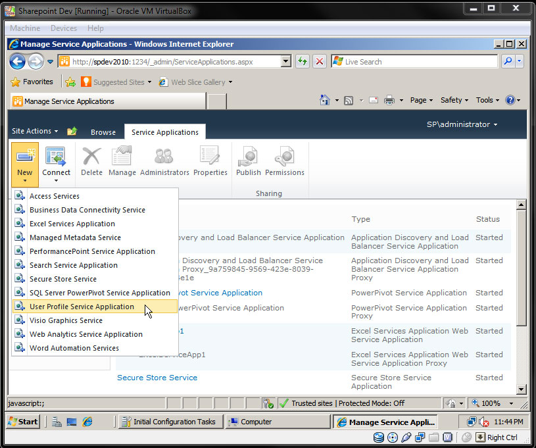Click the Connect ribbon icon
This screenshot has height=448, width=536.
point(56,156)
